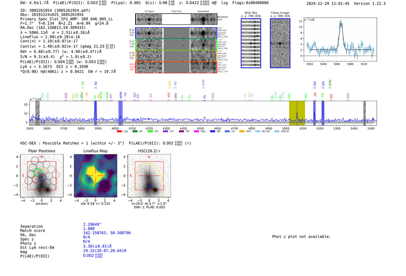Select the 2D spec in blue-bordered fiber row
406x276 pixels.
[149, 33]
